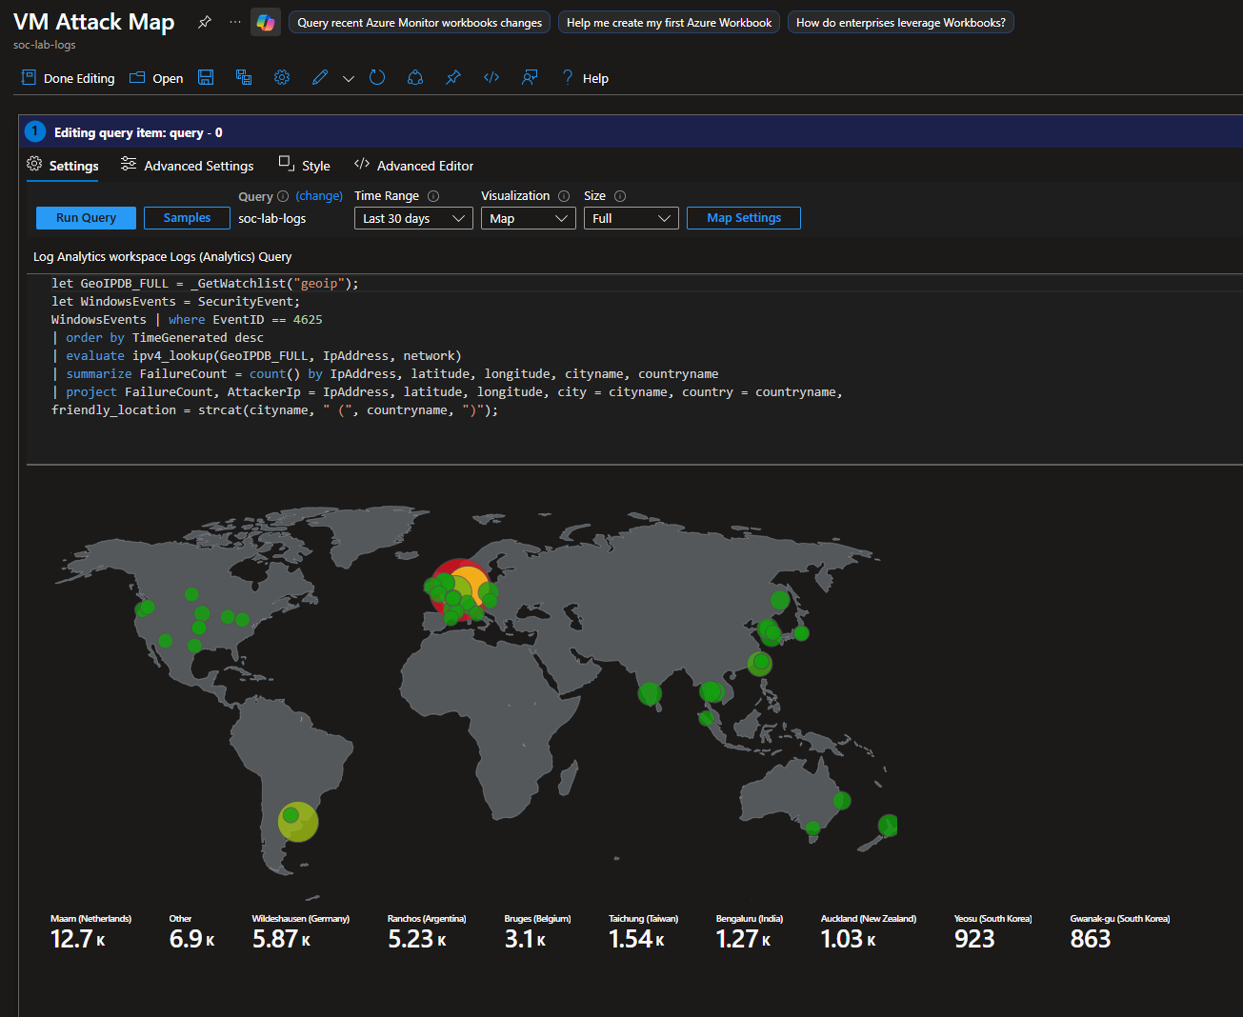Screen dimensions: 1243x1017
Task: Open workbook settings gear icon
Action: [282, 78]
